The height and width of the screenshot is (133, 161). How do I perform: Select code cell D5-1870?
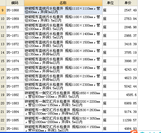(15, 27)
